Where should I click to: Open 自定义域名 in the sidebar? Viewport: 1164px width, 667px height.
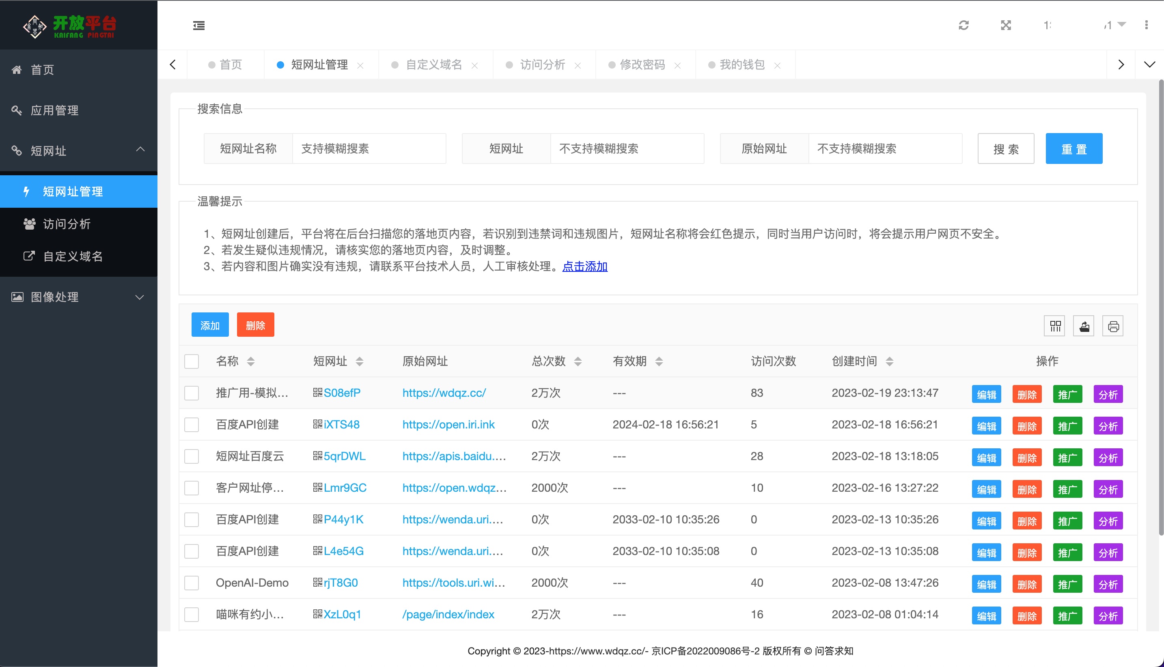tap(72, 256)
